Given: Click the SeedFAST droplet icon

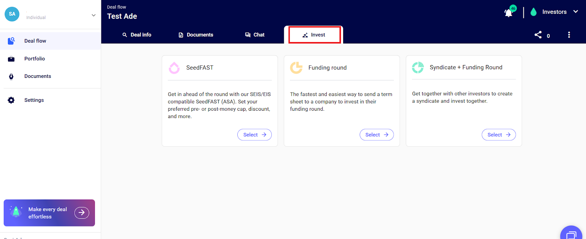Looking at the screenshot, I should coord(174,68).
